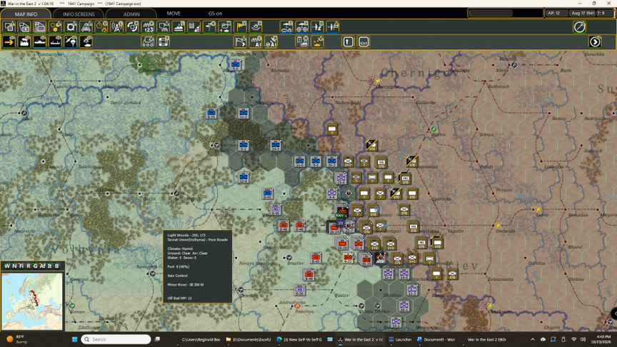The width and height of the screenshot is (617, 347).
Task: Toggle the It filter above the minimap
Action: (49, 266)
